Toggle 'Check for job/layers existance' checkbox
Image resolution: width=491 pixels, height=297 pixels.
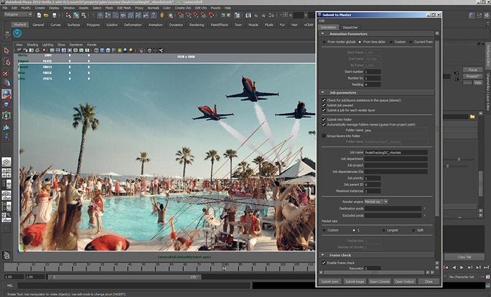tap(324, 101)
